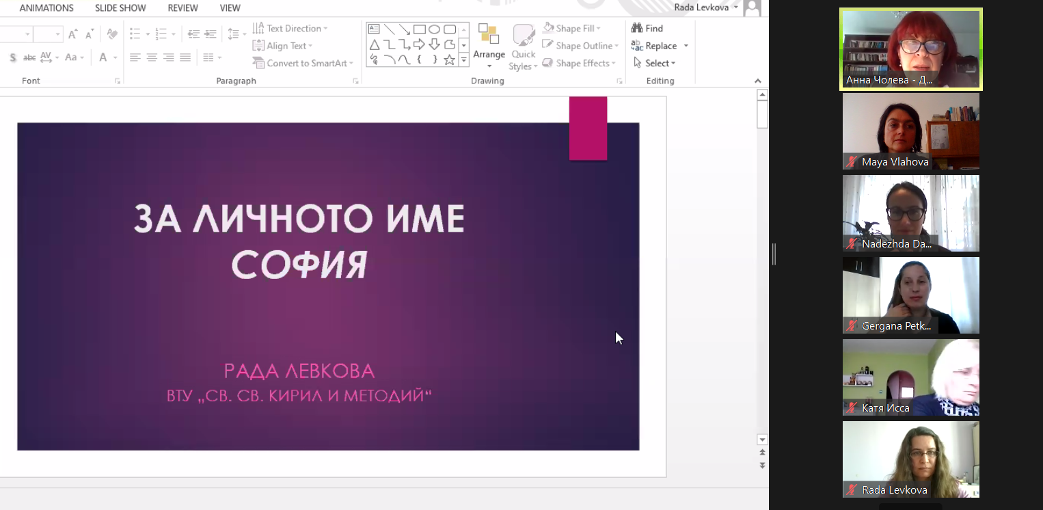Viewport: 1043px width, 510px height.
Task: Click the isosceles triangle shape
Action: click(x=374, y=44)
